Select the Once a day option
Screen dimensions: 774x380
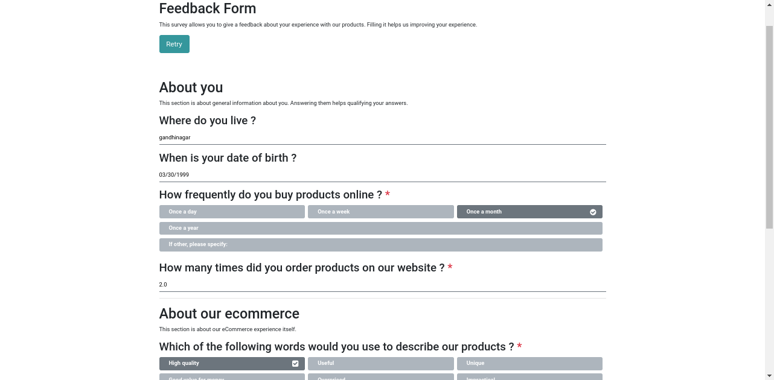coord(232,212)
